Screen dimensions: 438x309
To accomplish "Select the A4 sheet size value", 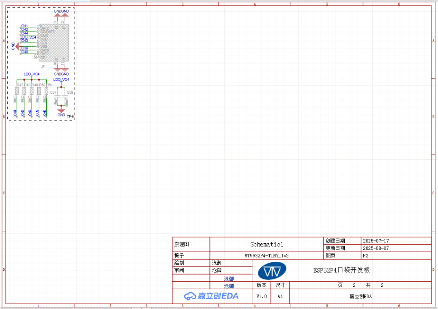I will pyautogui.click(x=280, y=296).
